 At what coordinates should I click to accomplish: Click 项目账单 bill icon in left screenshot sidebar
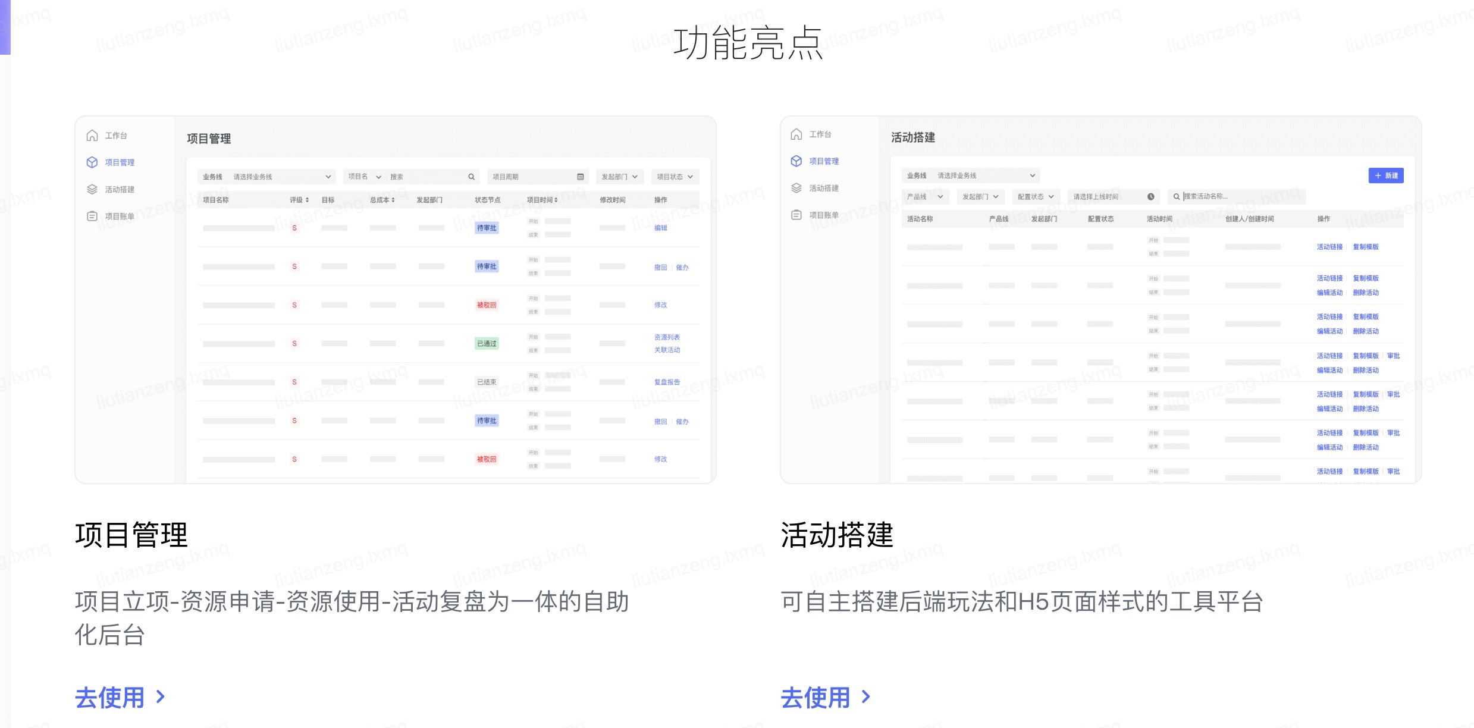pyautogui.click(x=92, y=216)
